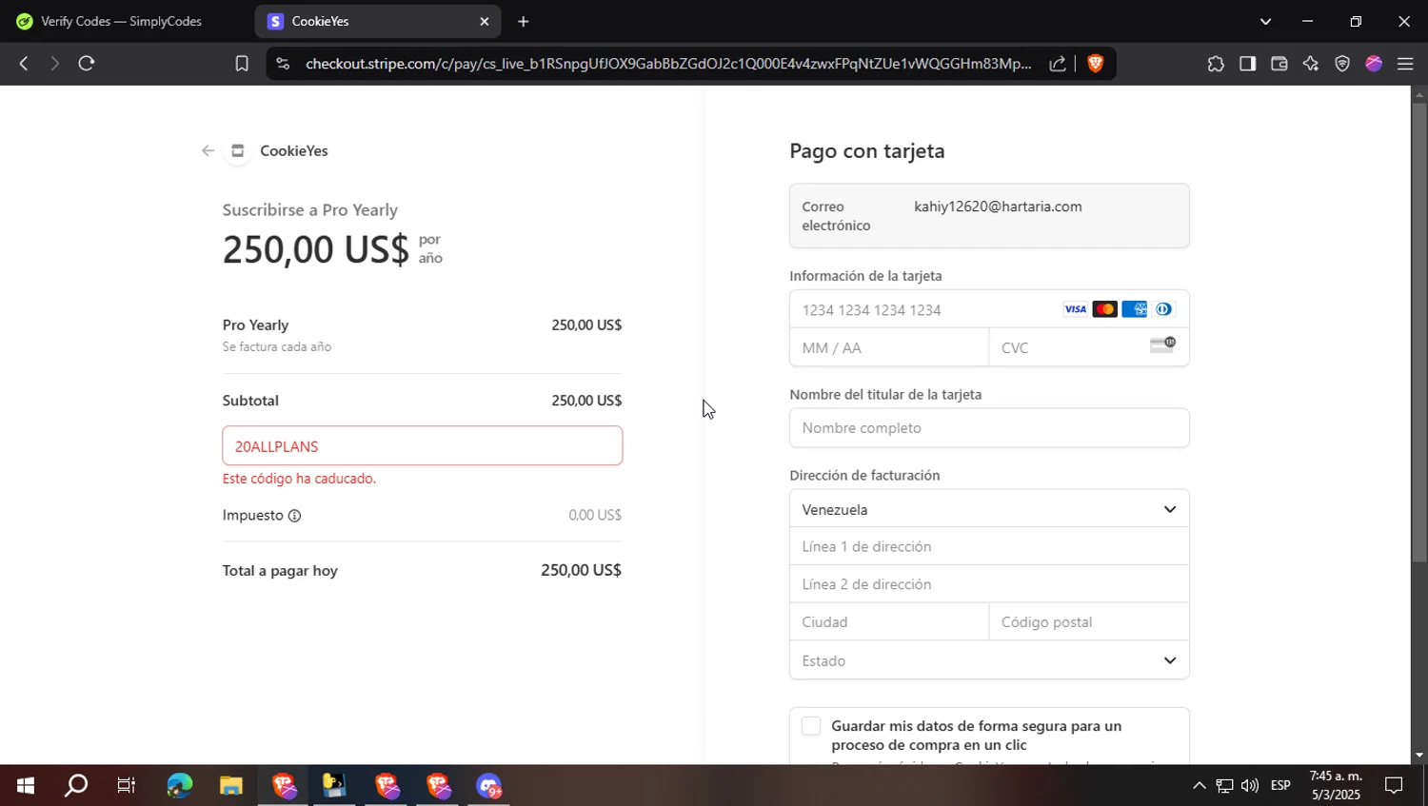
Task: Open Task View on the taskbar
Action: tap(127, 786)
